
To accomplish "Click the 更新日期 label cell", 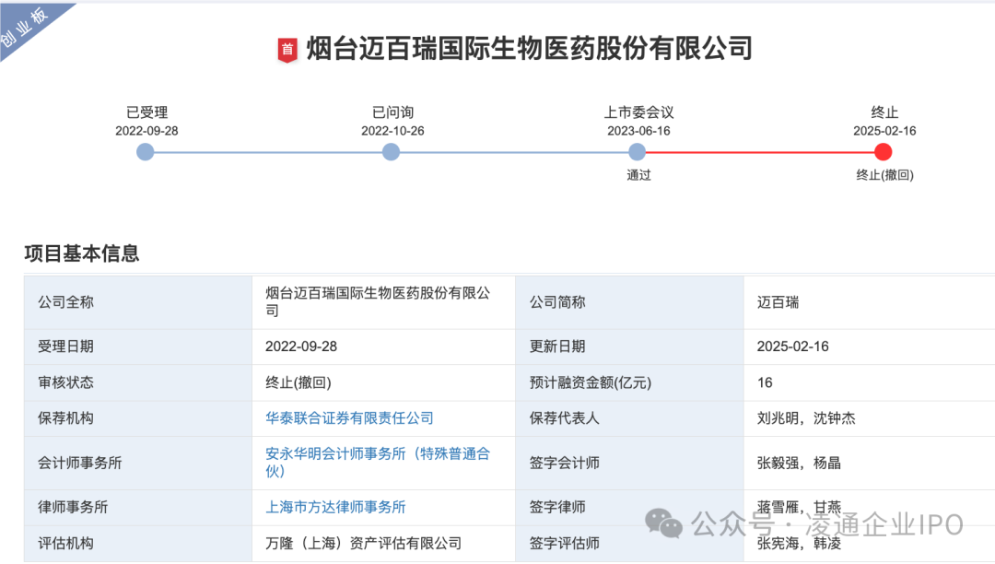I will (629, 347).
